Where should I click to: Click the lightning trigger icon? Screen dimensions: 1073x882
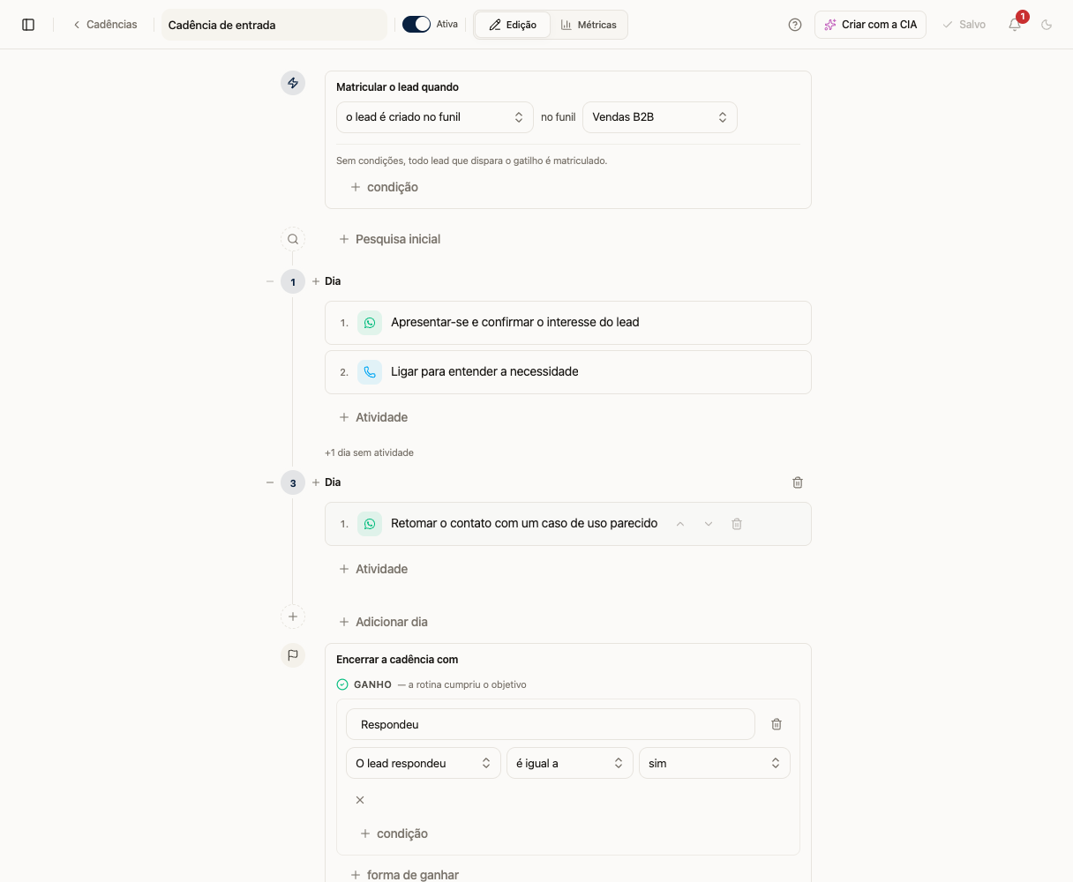point(293,83)
